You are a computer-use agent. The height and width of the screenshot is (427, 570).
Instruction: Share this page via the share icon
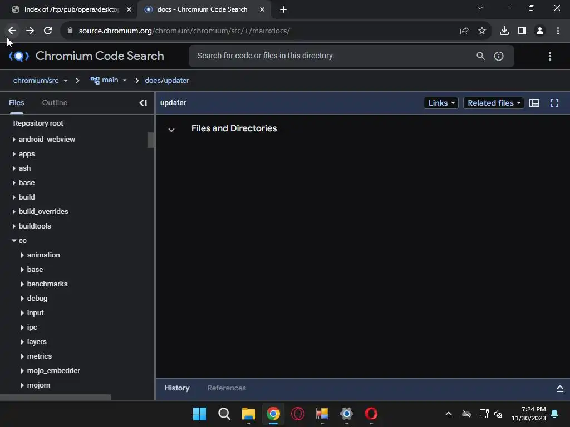point(464,31)
